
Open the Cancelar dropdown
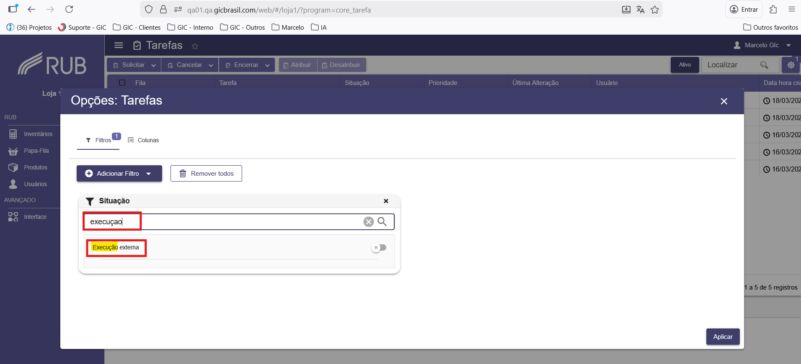point(190,65)
